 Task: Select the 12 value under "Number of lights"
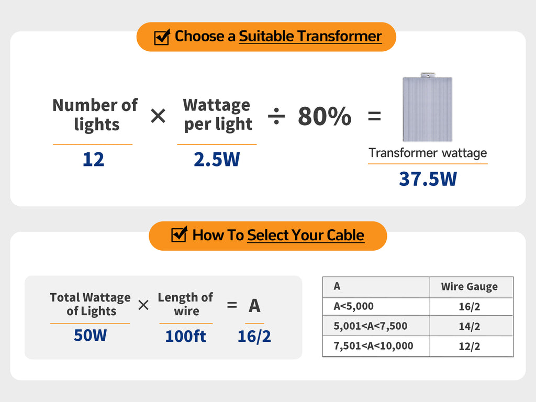tap(93, 160)
